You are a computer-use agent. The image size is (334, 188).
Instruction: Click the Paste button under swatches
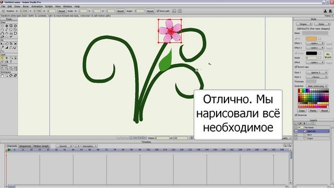tap(313, 111)
